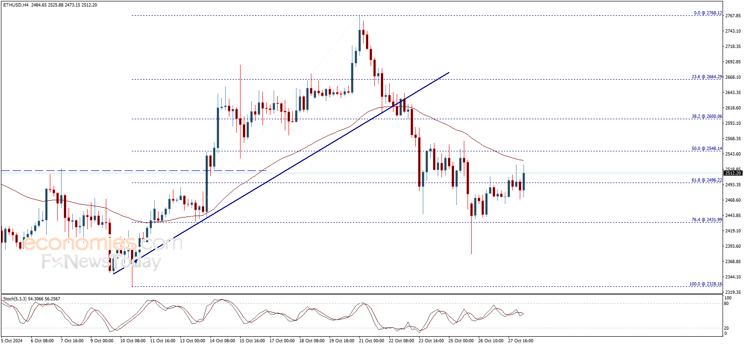
Task: Click price axis value 2319.35
Action: [733, 292]
